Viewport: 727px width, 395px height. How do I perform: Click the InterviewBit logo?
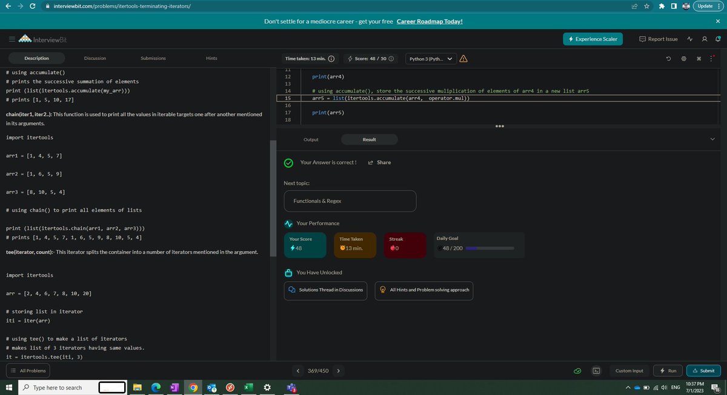click(x=42, y=39)
